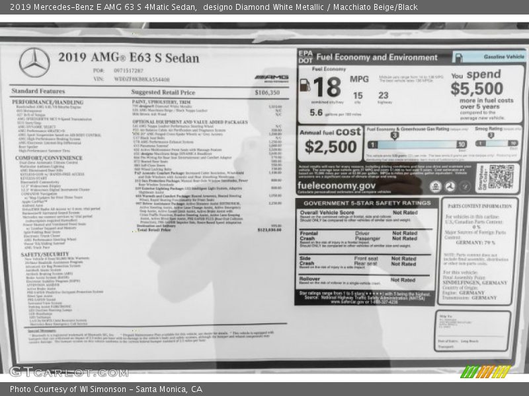Click the $5,500 fuel cost figure
529x396 pixels.
(477, 88)
